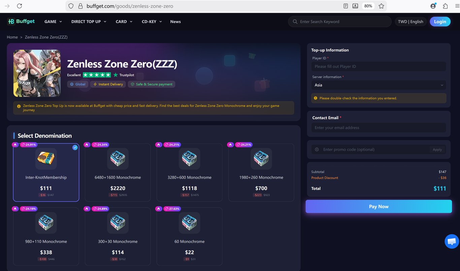460x271 pixels.
Task: Click the browser forward arrow
Action: 7,6
